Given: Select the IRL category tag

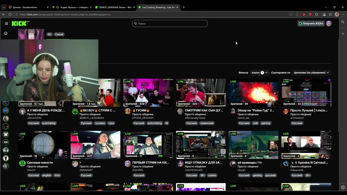Looking at the screenshot, I should (49, 34).
